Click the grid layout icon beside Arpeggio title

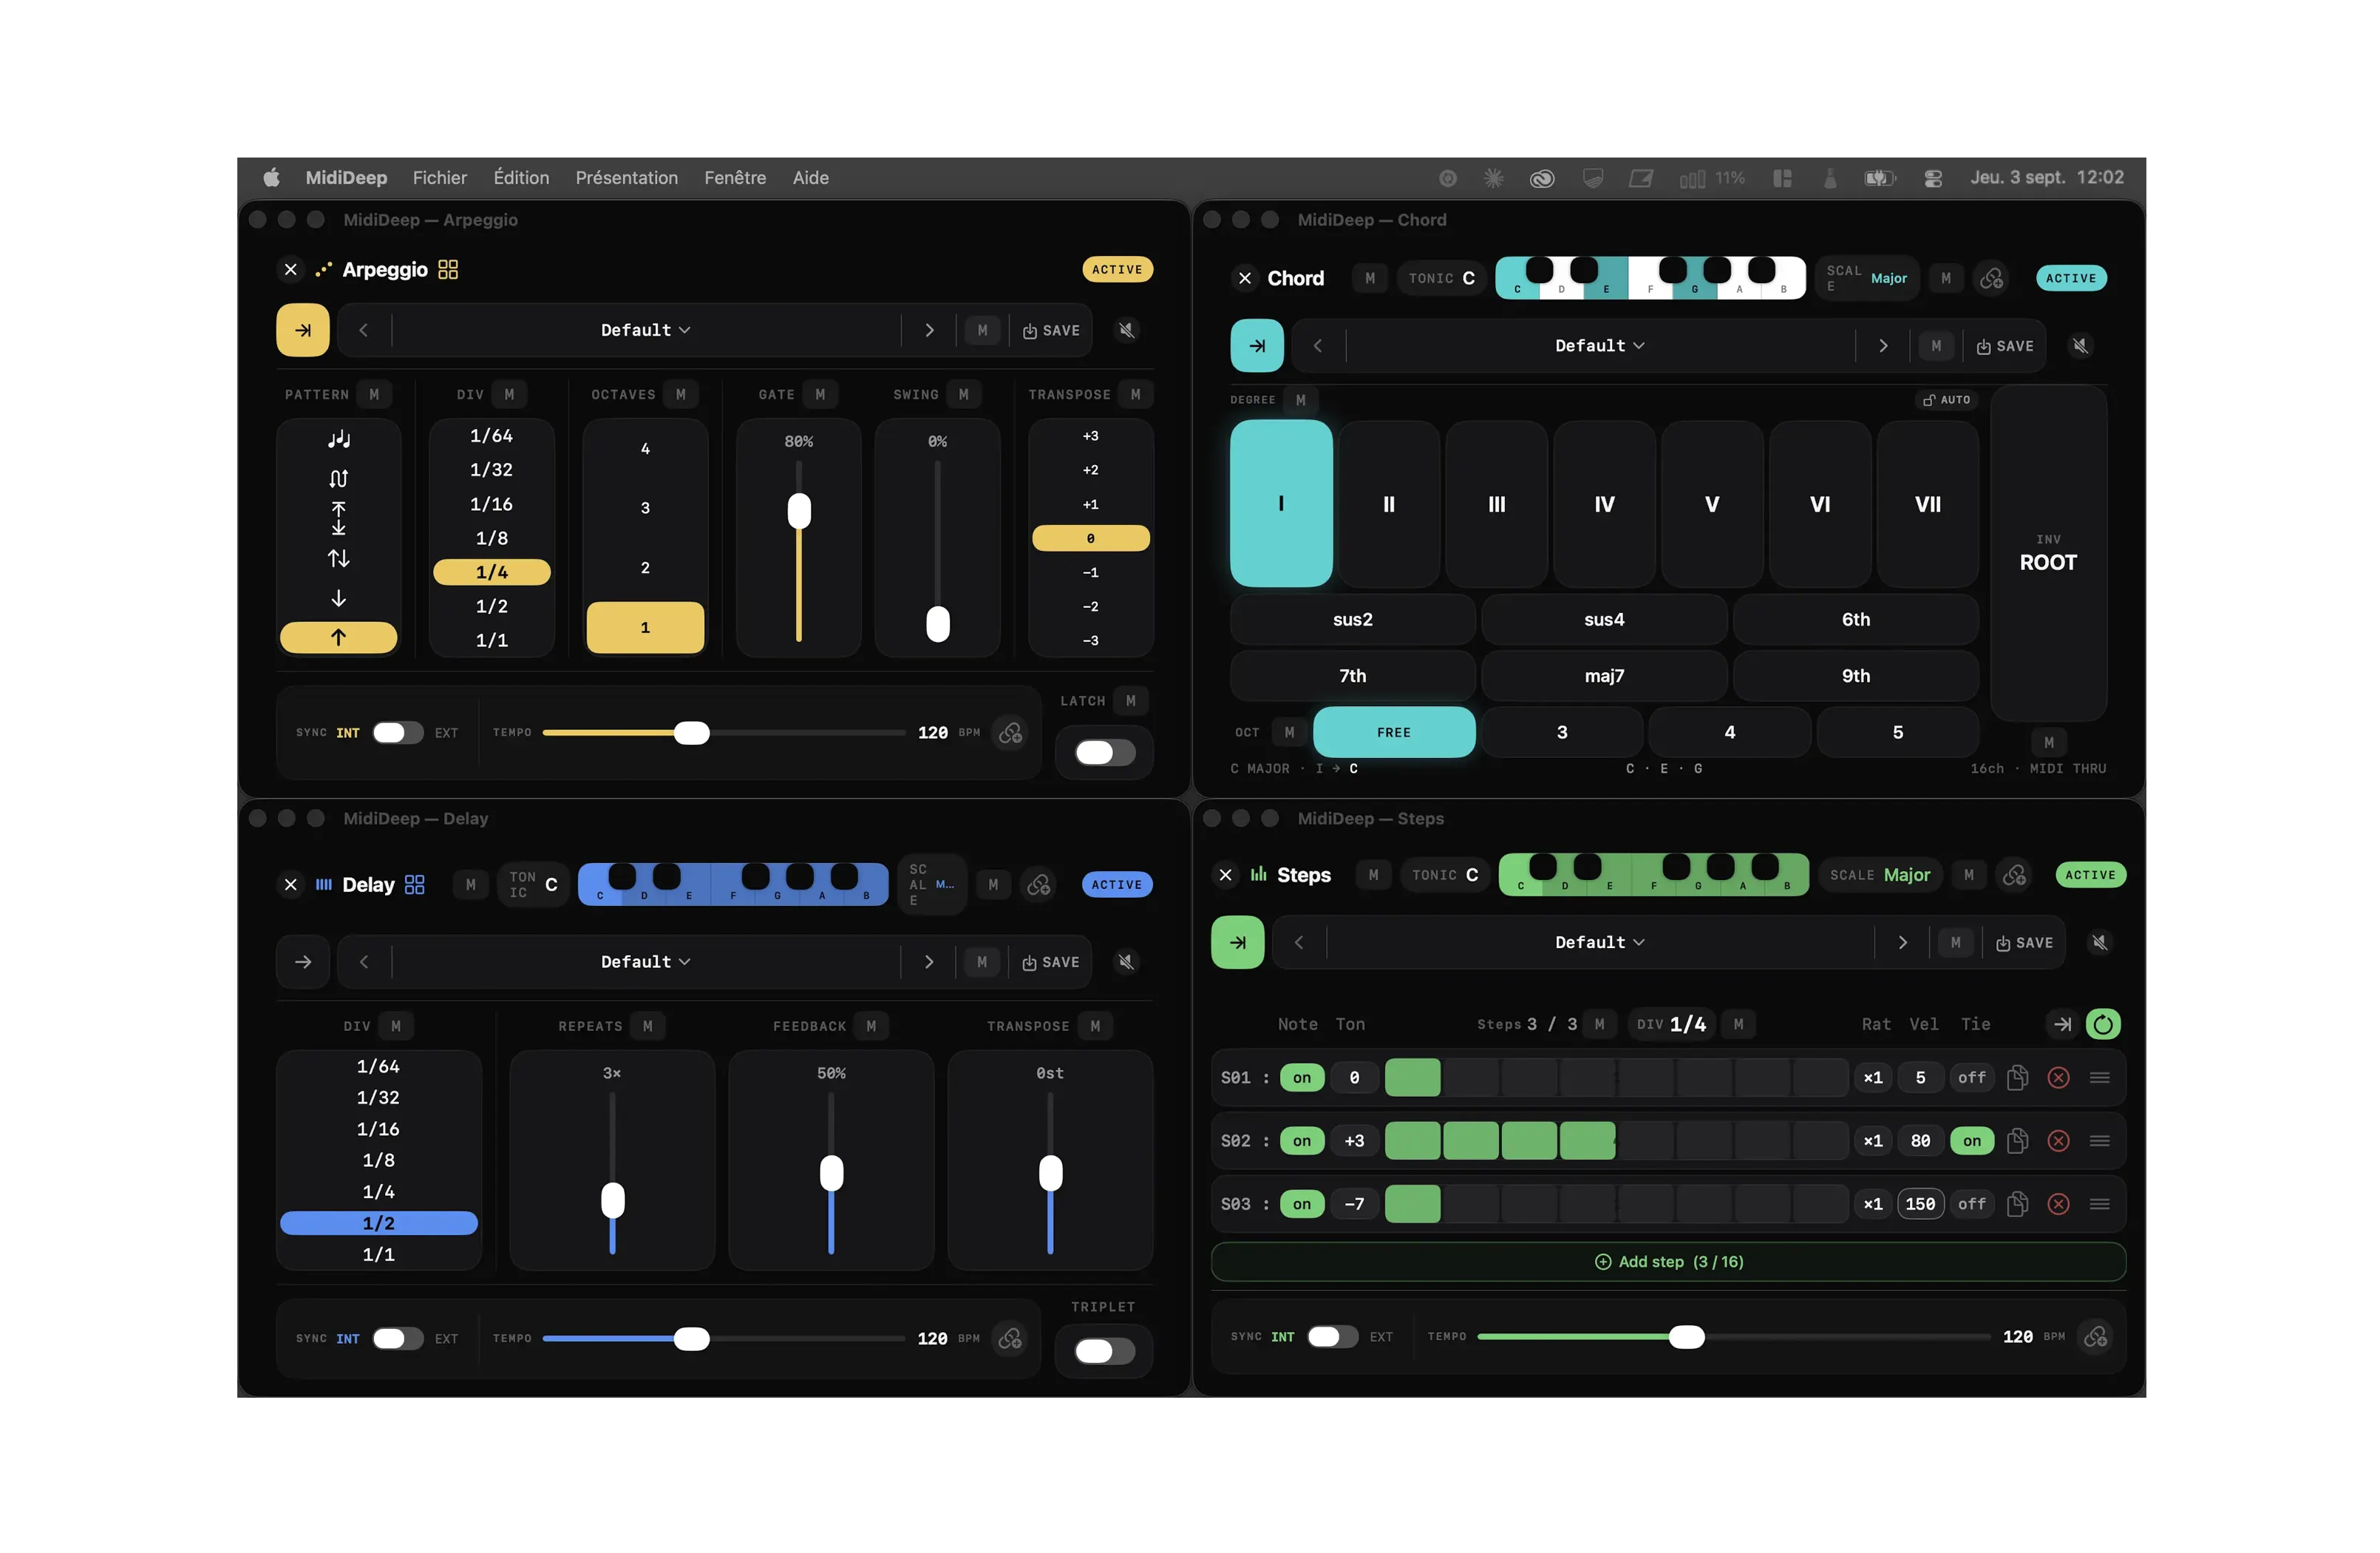(x=448, y=270)
